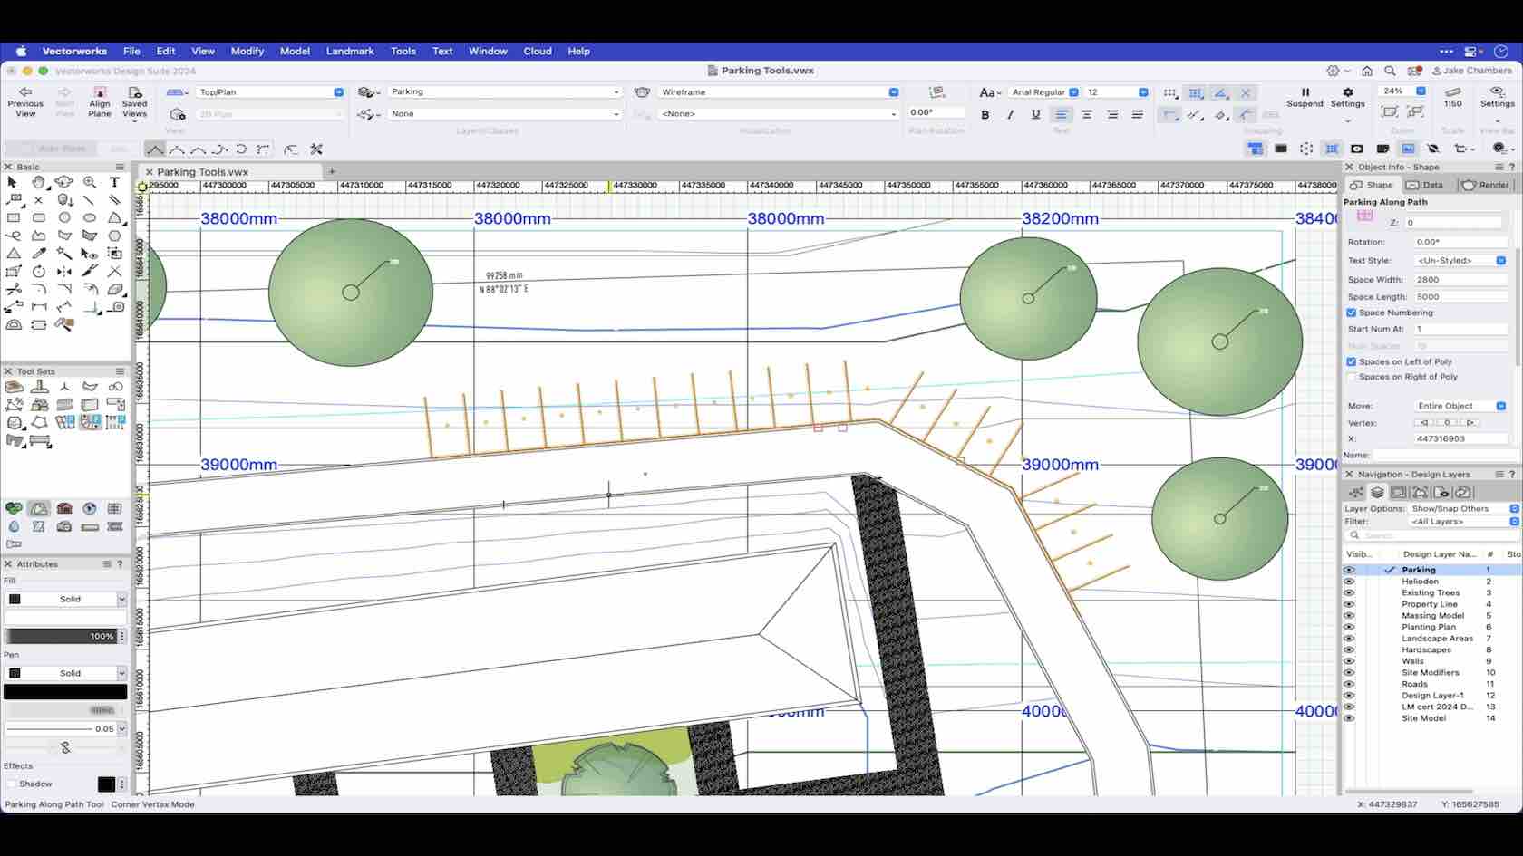This screenshot has width=1523, height=856.
Task: Open the Fill Solid style dropdown
Action: 65,599
